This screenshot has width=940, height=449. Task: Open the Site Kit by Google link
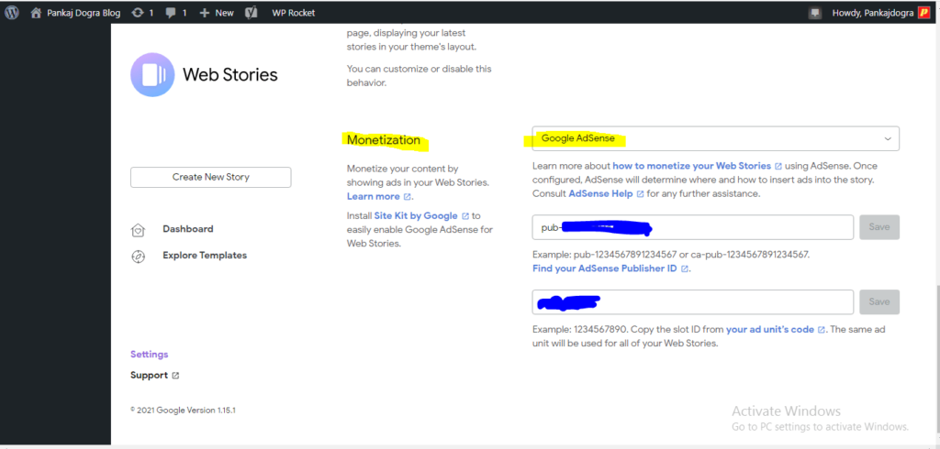coord(416,215)
